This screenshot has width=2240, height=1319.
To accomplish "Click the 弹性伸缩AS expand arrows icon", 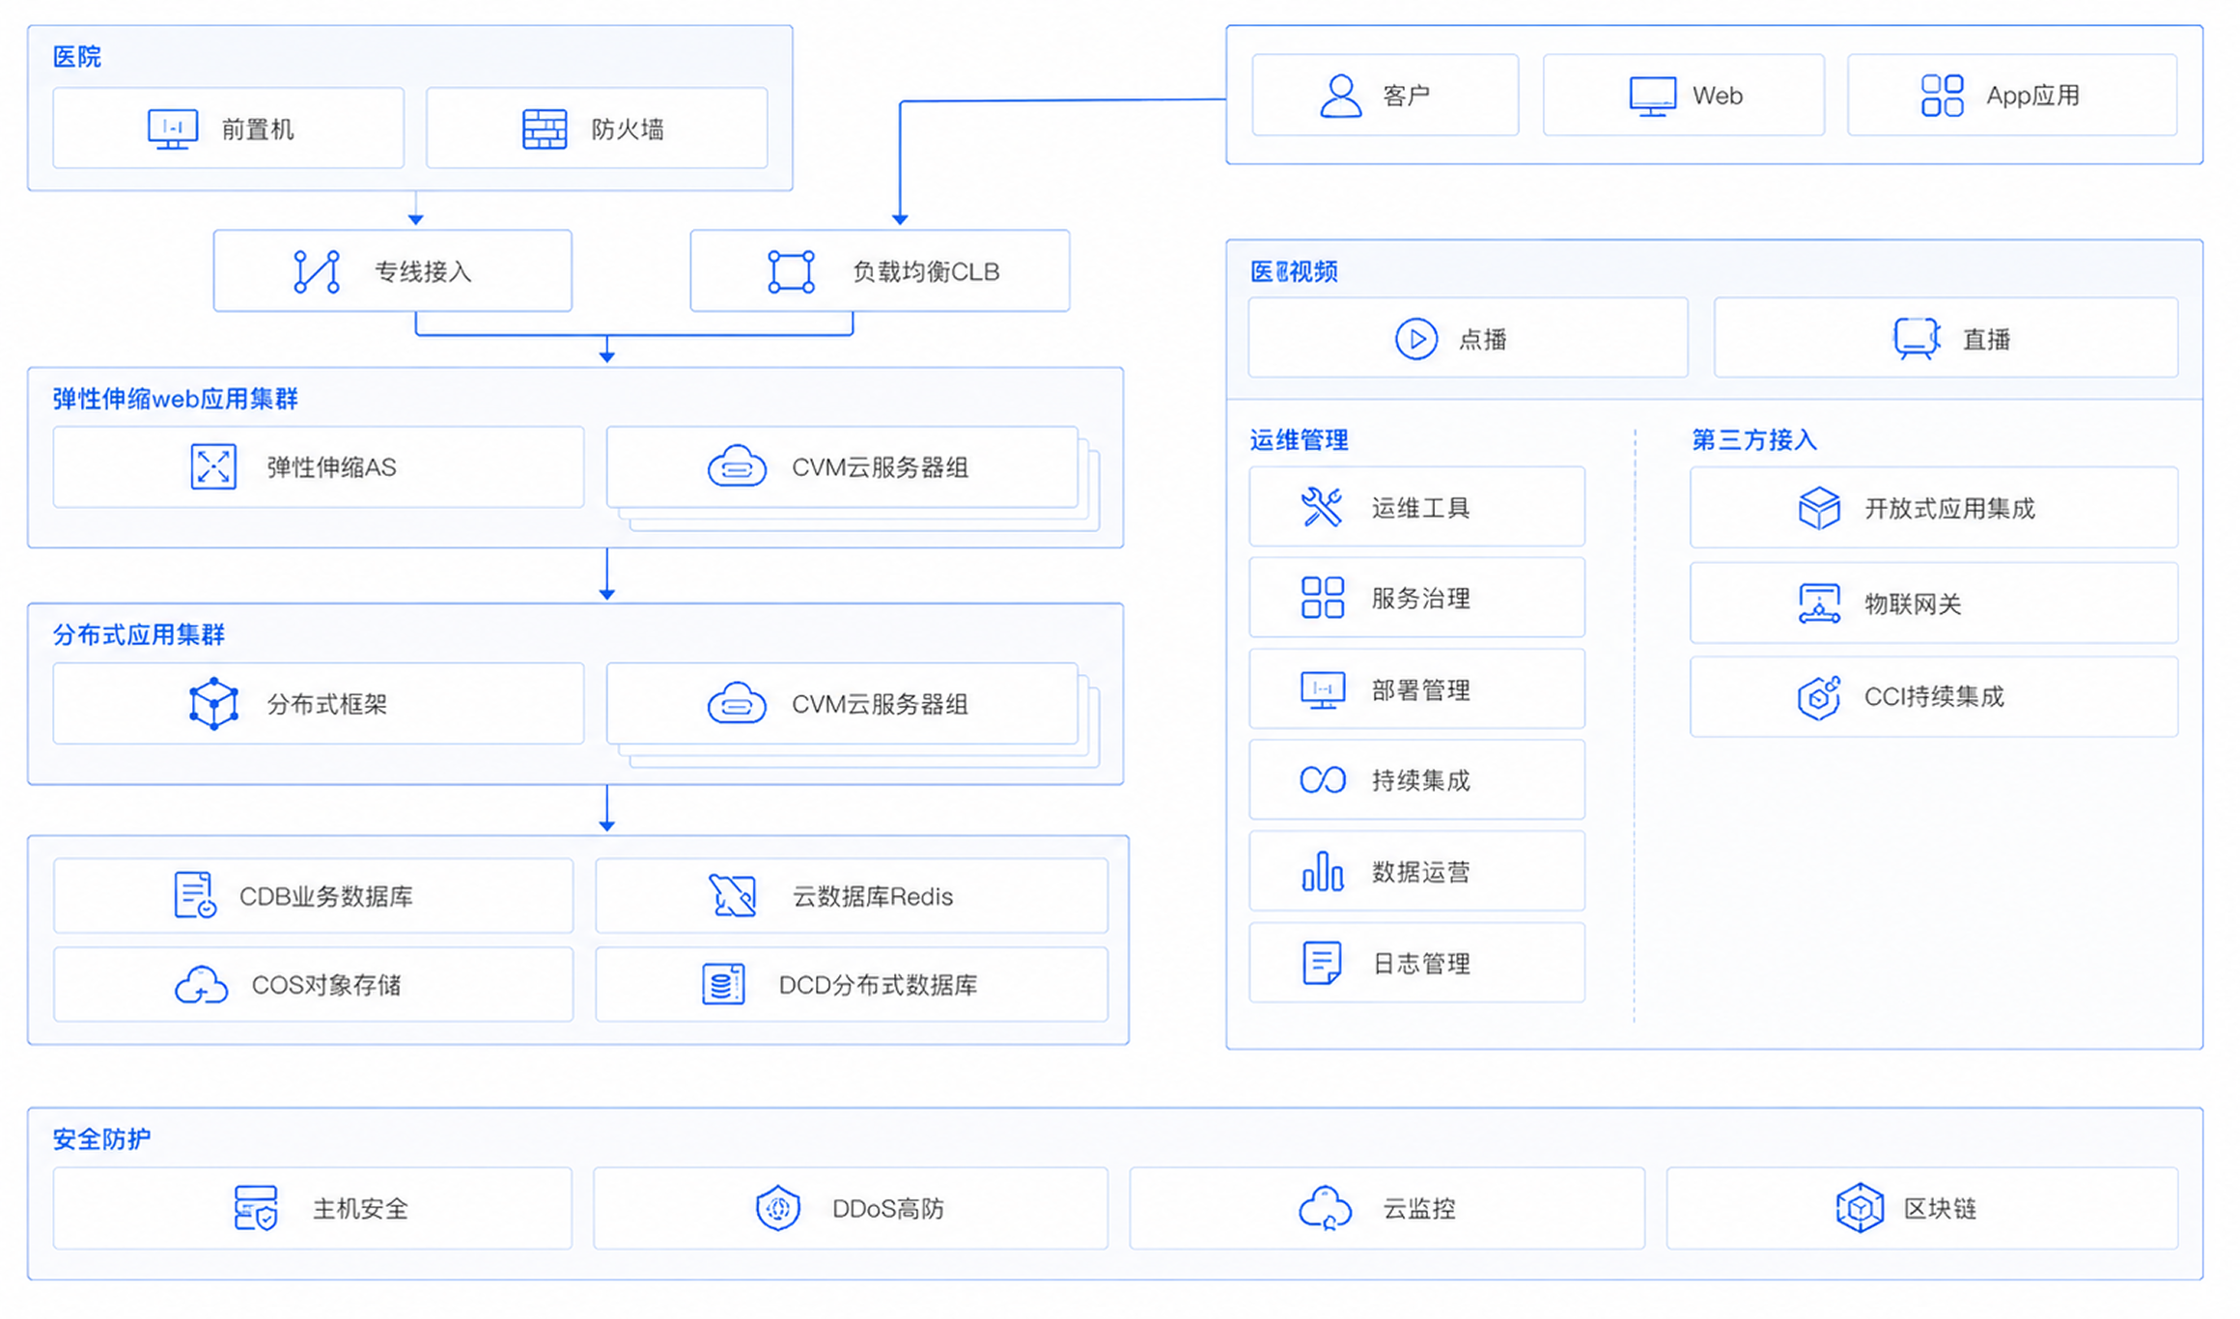I will coord(213,467).
